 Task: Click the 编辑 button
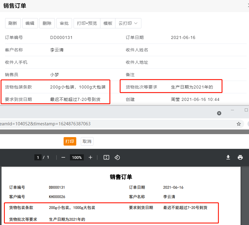30,23
